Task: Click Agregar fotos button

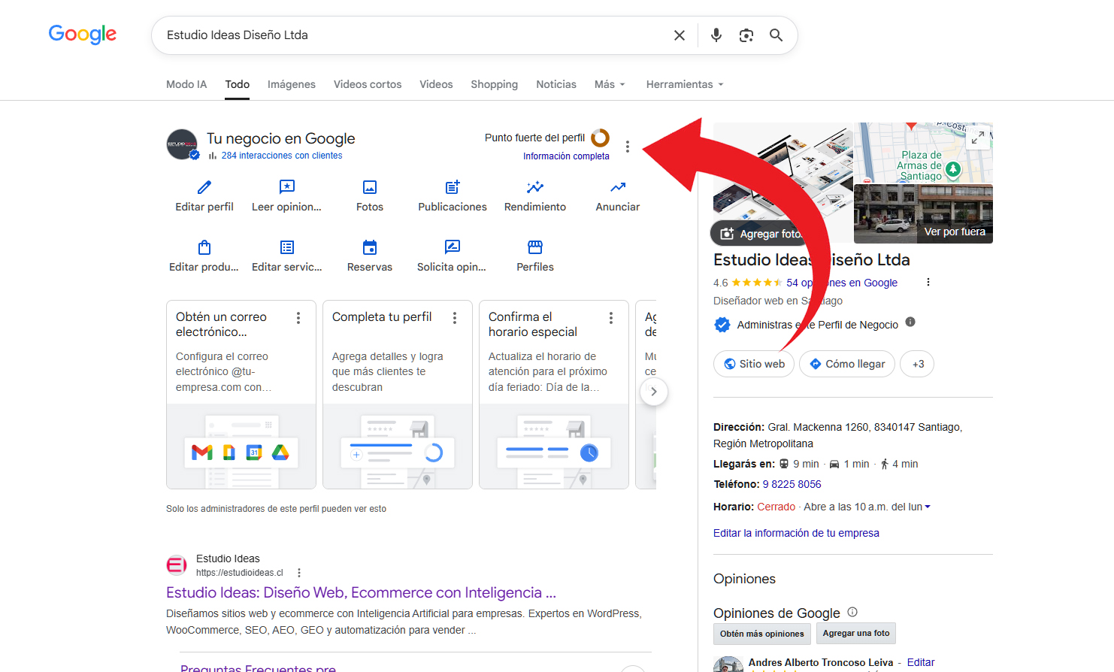Action: coord(761,234)
